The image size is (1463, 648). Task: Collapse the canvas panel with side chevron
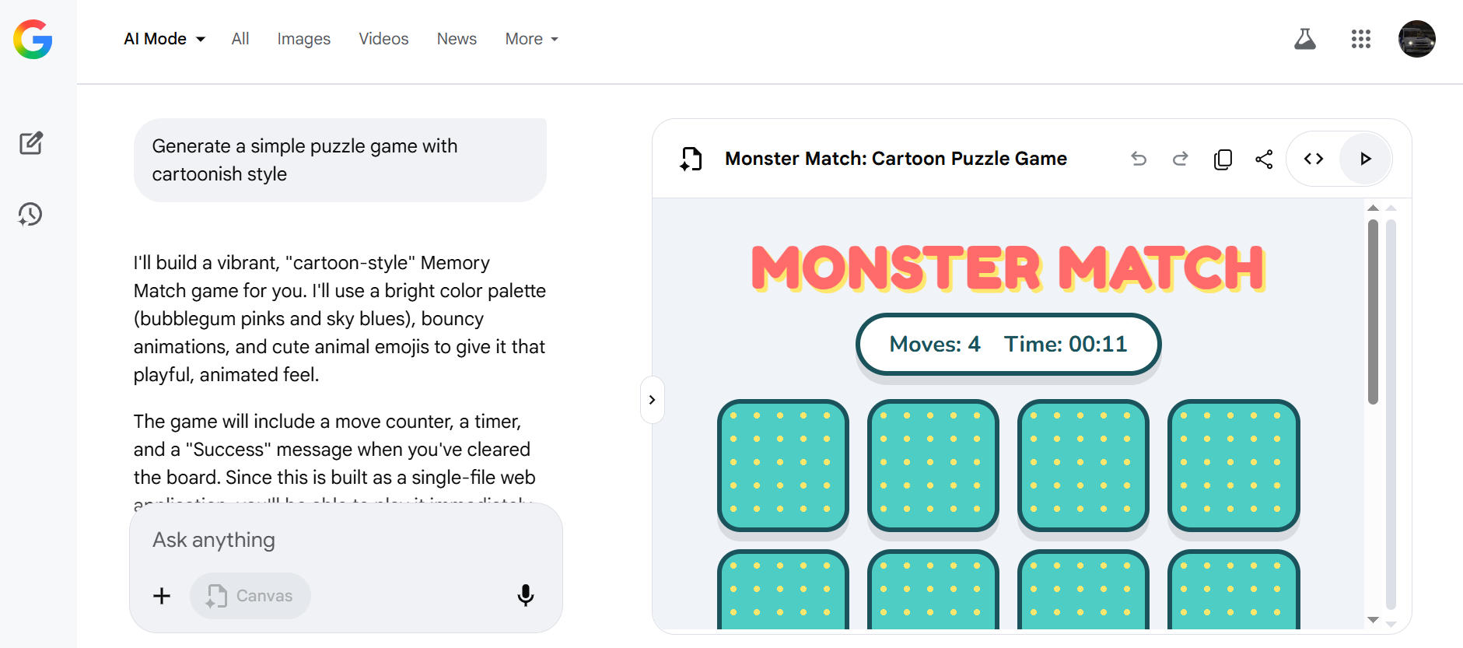coord(652,400)
